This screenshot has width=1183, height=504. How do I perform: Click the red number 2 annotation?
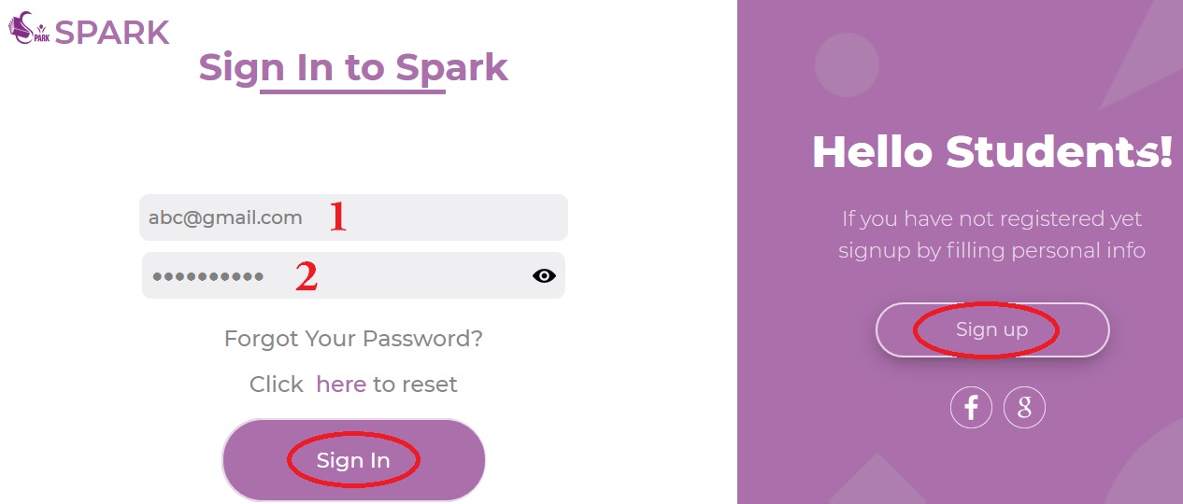click(x=306, y=275)
